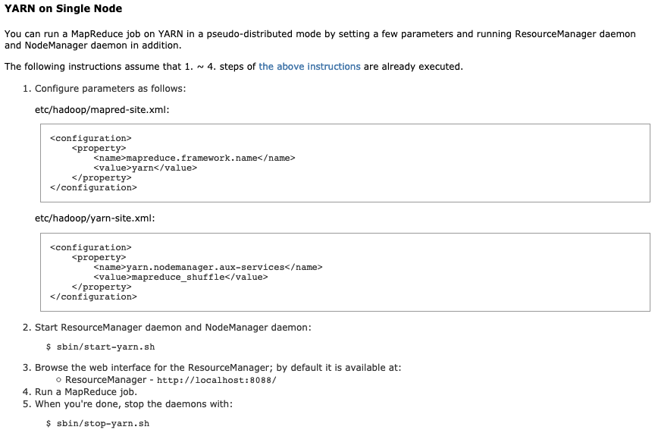Click the pseudo-distributed mode intro paragraph
Image resolution: width=655 pixels, height=433 pixels.
[320, 39]
